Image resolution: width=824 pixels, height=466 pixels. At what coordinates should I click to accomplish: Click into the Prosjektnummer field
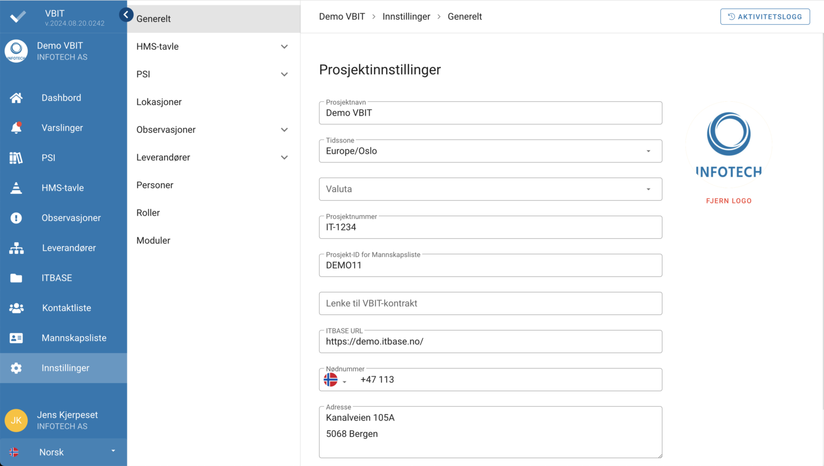490,228
